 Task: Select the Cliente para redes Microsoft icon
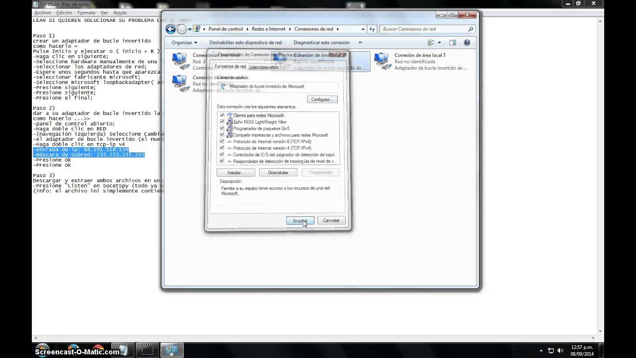(230, 115)
